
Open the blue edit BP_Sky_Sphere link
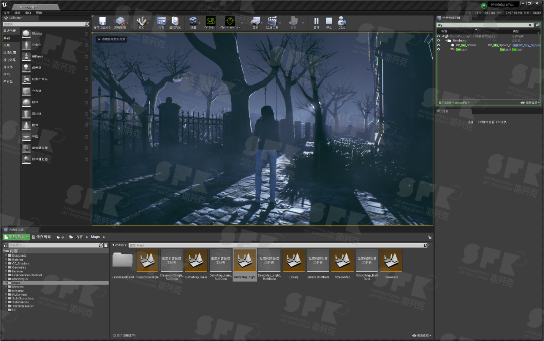pos(527,45)
